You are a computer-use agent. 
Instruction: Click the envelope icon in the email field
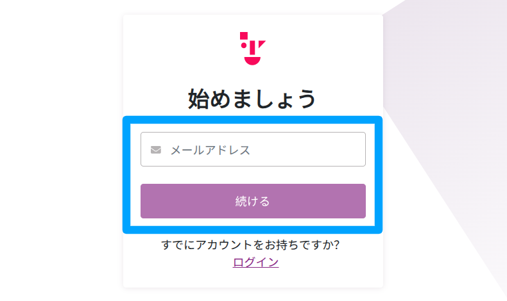[x=156, y=150]
